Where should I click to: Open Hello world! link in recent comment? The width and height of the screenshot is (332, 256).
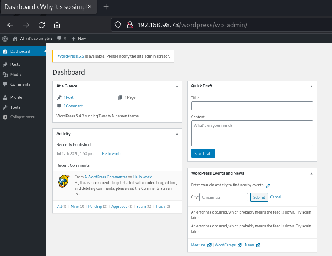[x=143, y=177]
